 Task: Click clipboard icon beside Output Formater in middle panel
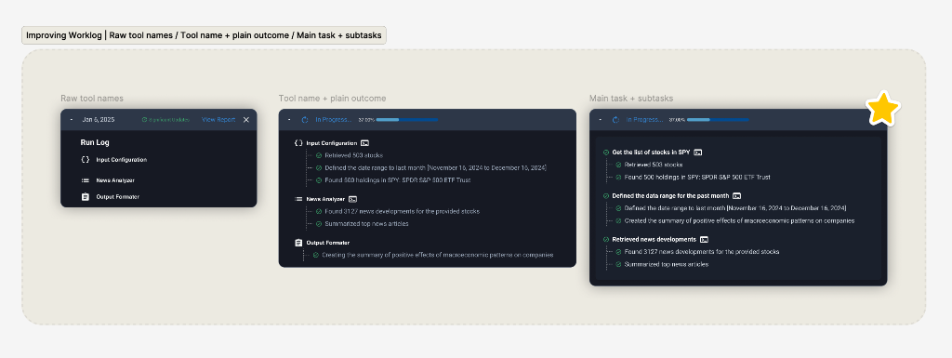click(298, 243)
